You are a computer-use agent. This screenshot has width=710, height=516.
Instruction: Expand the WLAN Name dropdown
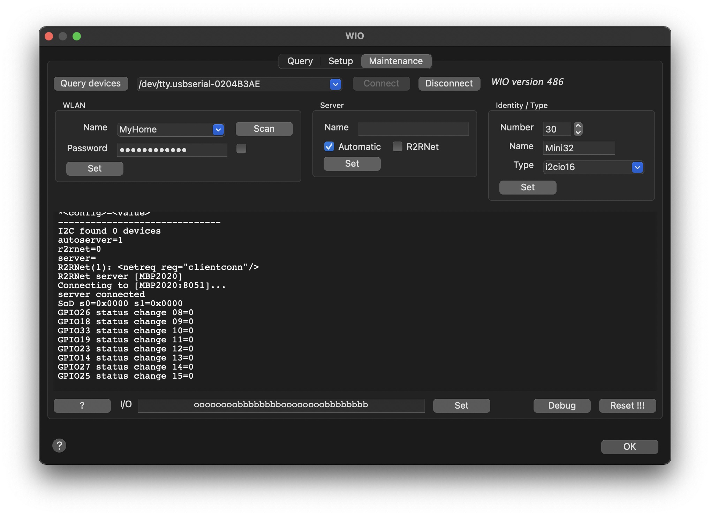point(218,130)
